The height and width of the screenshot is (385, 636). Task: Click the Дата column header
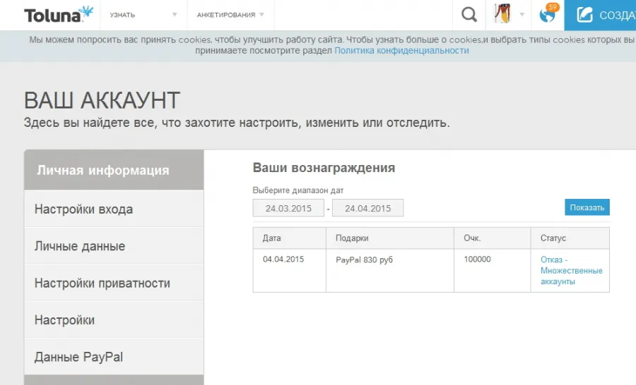290,238
